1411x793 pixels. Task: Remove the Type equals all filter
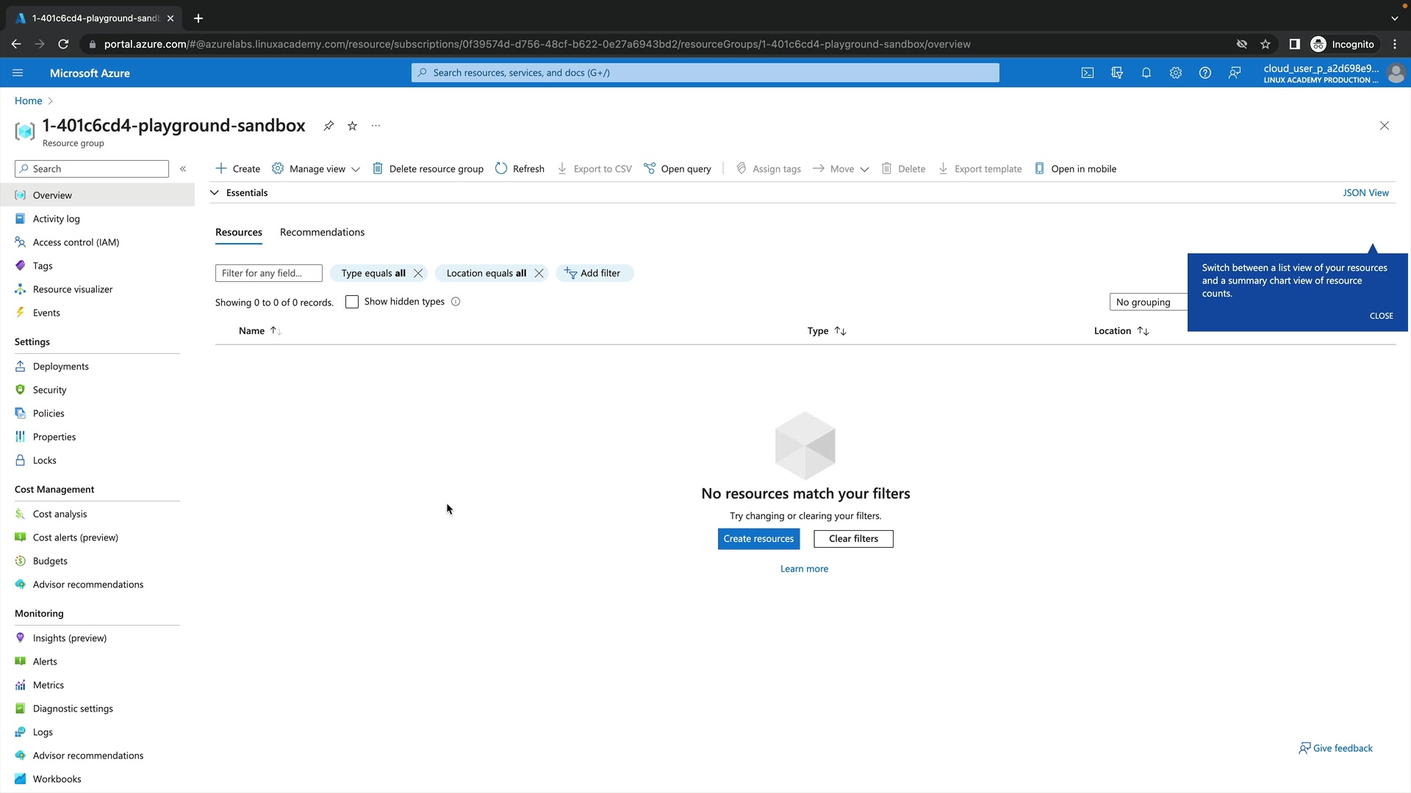(418, 273)
